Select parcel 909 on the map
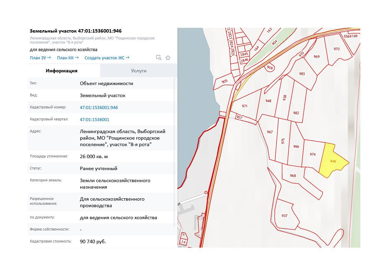Screen dimensions: 385x272 click(270, 68)
